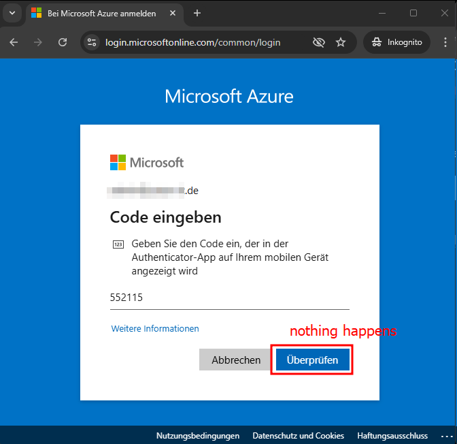Go back to the previous page
Image resolution: width=457 pixels, height=444 pixels.
(x=14, y=42)
